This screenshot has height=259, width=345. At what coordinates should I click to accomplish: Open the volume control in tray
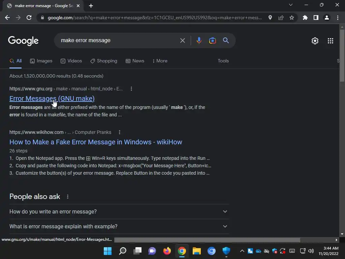click(311, 251)
